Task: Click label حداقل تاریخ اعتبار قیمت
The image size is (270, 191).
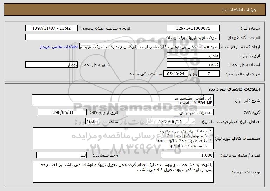Action: [238, 122]
